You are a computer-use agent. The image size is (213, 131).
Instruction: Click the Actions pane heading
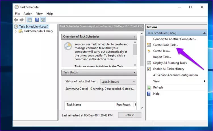coord(152,27)
